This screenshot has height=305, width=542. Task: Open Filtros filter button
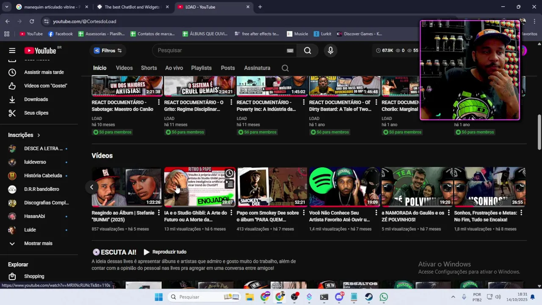point(108,50)
